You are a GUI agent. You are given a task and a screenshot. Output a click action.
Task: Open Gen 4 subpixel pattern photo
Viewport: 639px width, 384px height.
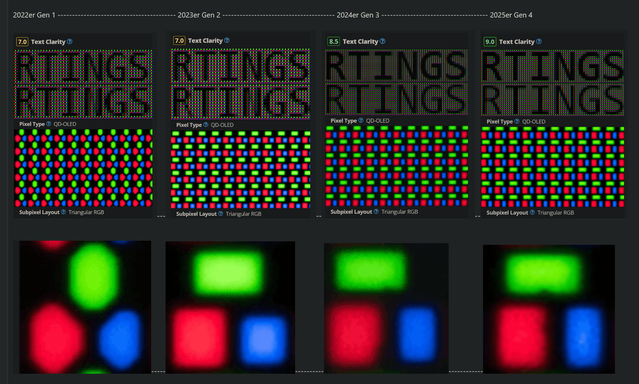pos(552,167)
